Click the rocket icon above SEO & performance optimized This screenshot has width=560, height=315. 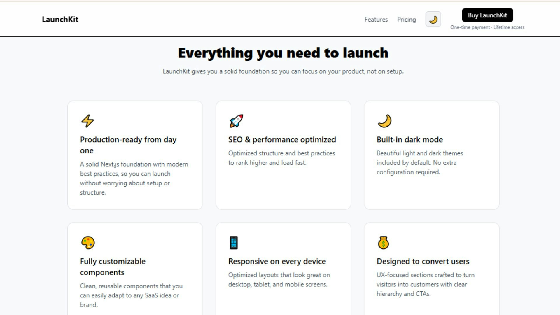236,121
